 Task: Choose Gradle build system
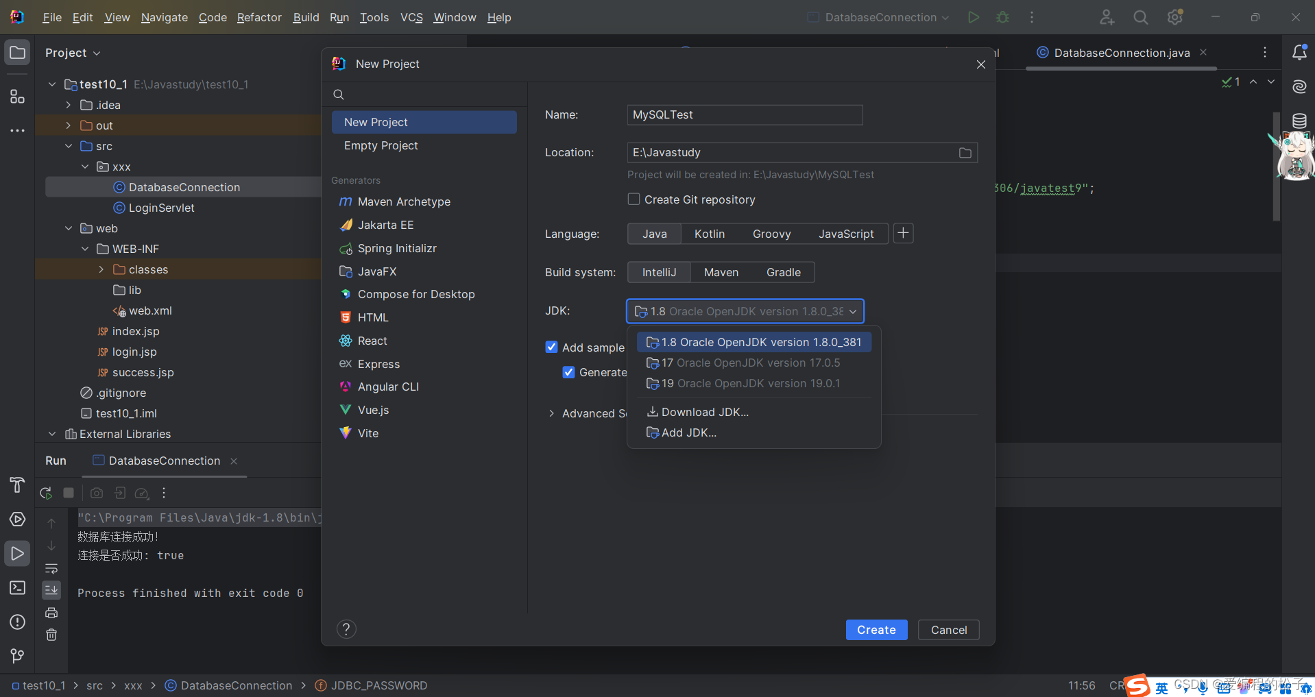784,272
